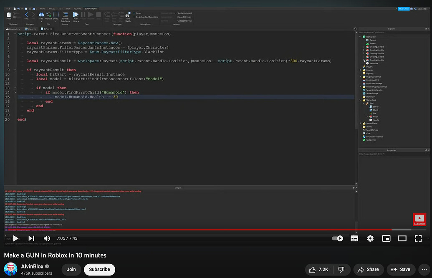Click Collapse All Folds
432x278 pixels.
[x=185, y=21]
